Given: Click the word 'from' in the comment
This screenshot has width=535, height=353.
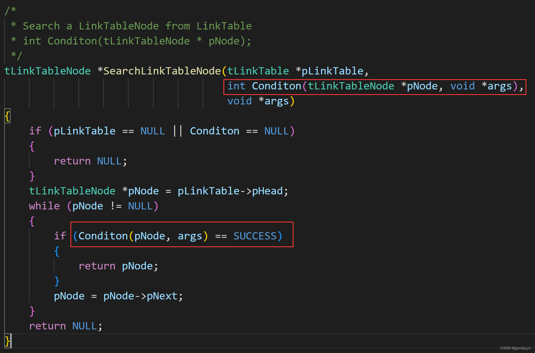Looking at the screenshot, I should [177, 26].
